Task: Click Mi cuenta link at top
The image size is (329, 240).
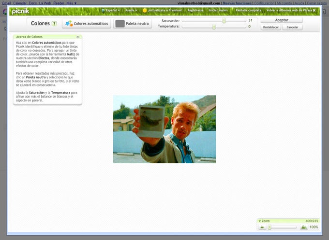Action: click(284, 3)
